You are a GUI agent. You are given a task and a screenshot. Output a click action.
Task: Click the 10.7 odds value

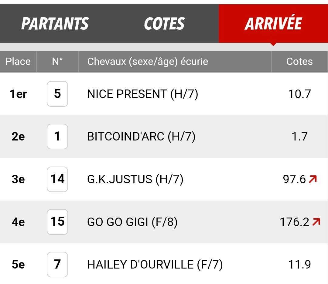point(299,94)
